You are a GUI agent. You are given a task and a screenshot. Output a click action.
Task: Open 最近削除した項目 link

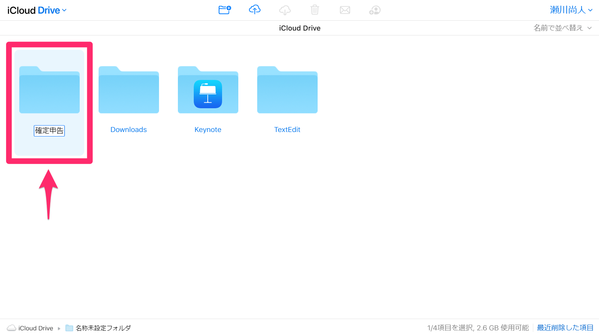(565, 328)
